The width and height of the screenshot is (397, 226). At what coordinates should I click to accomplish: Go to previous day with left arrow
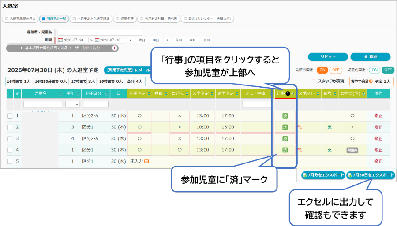(131, 40)
